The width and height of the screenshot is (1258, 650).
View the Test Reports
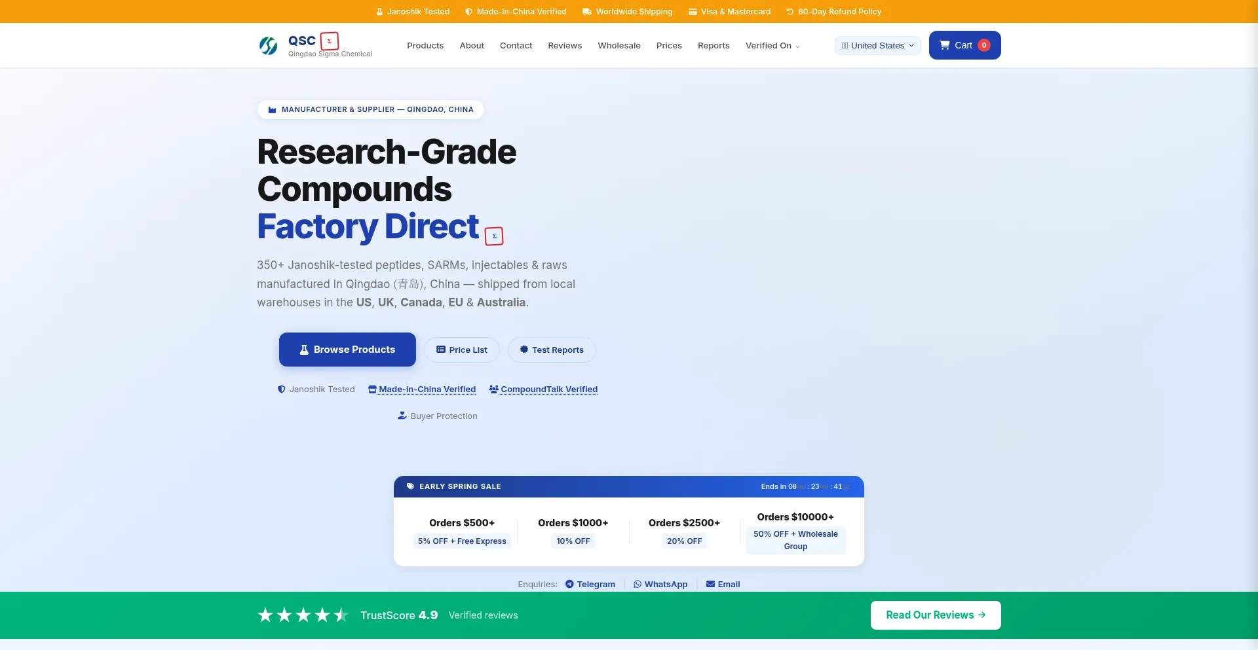pyautogui.click(x=552, y=350)
